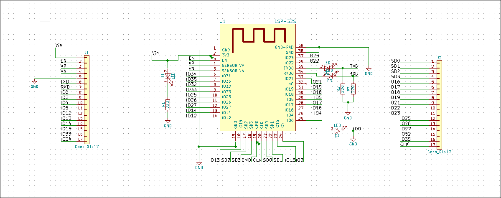Screen dimensions: 501x198
Task: Select the D3 LED symbol on RXD line
Action: [330, 76]
